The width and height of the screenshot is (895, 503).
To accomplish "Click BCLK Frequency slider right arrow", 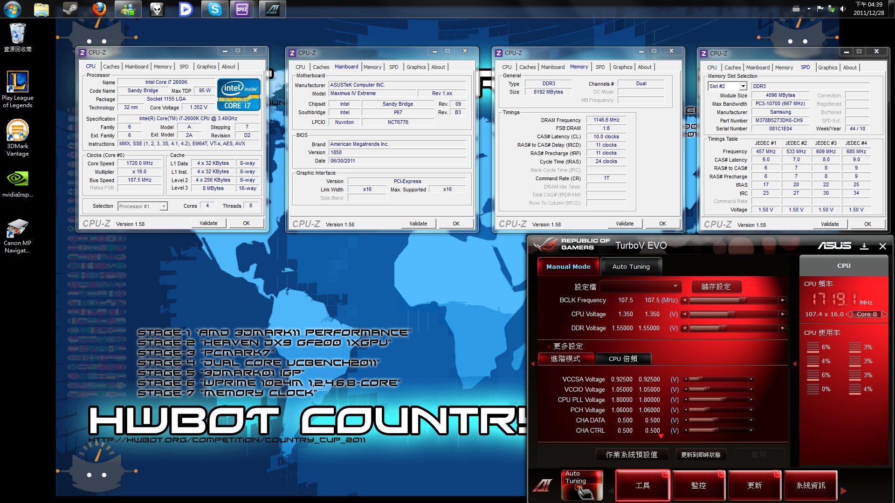I will tap(783, 300).
